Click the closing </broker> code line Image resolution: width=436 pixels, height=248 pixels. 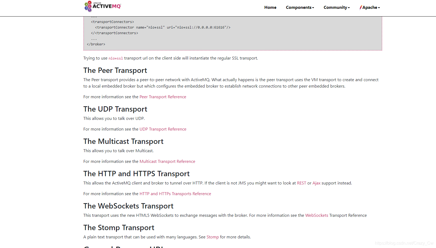coord(96,44)
